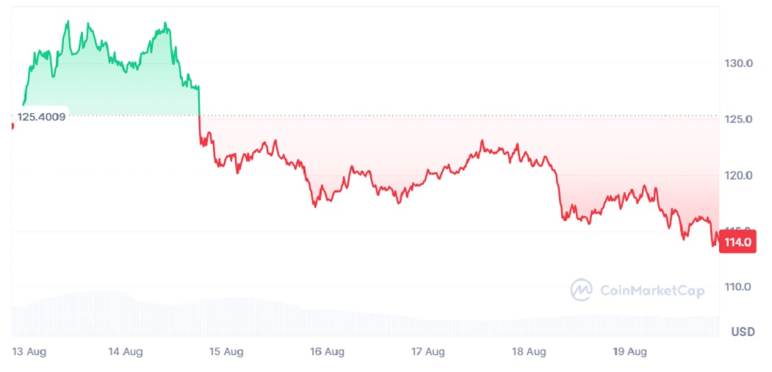Viewport: 772px width, 372px height.
Task: Click the 110.0 price axis label
Action: click(737, 287)
